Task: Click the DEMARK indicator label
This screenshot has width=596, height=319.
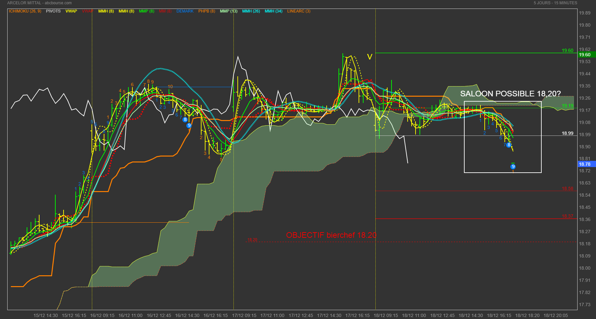Action: click(185, 11)
